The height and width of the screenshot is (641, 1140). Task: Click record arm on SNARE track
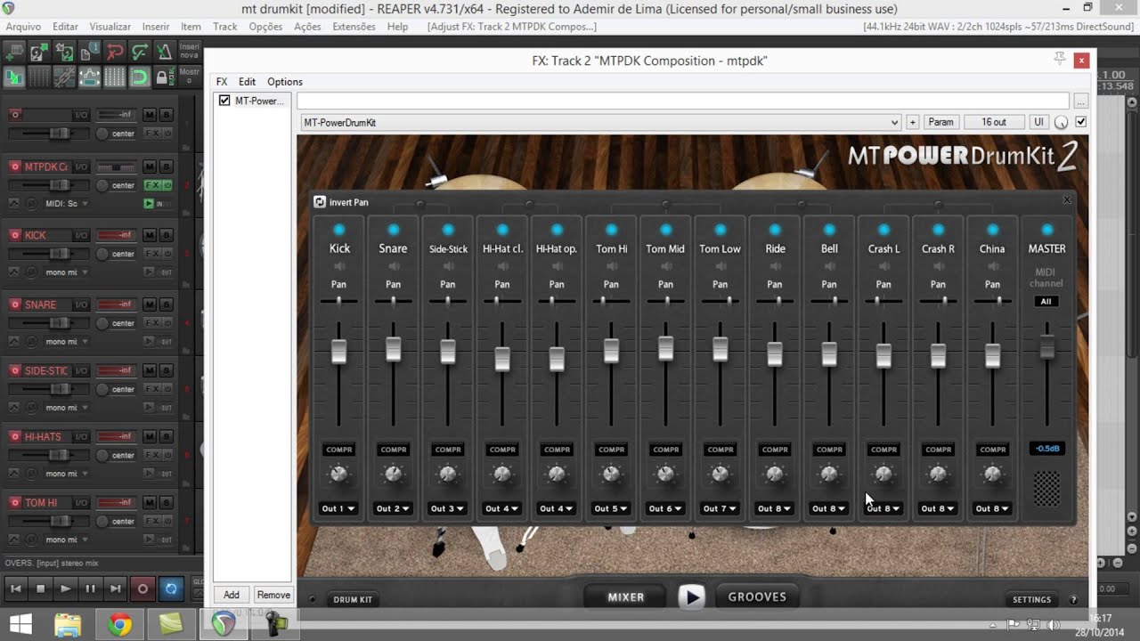point(15,304)
